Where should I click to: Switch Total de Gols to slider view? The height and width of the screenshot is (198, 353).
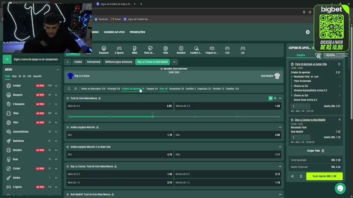275,98
